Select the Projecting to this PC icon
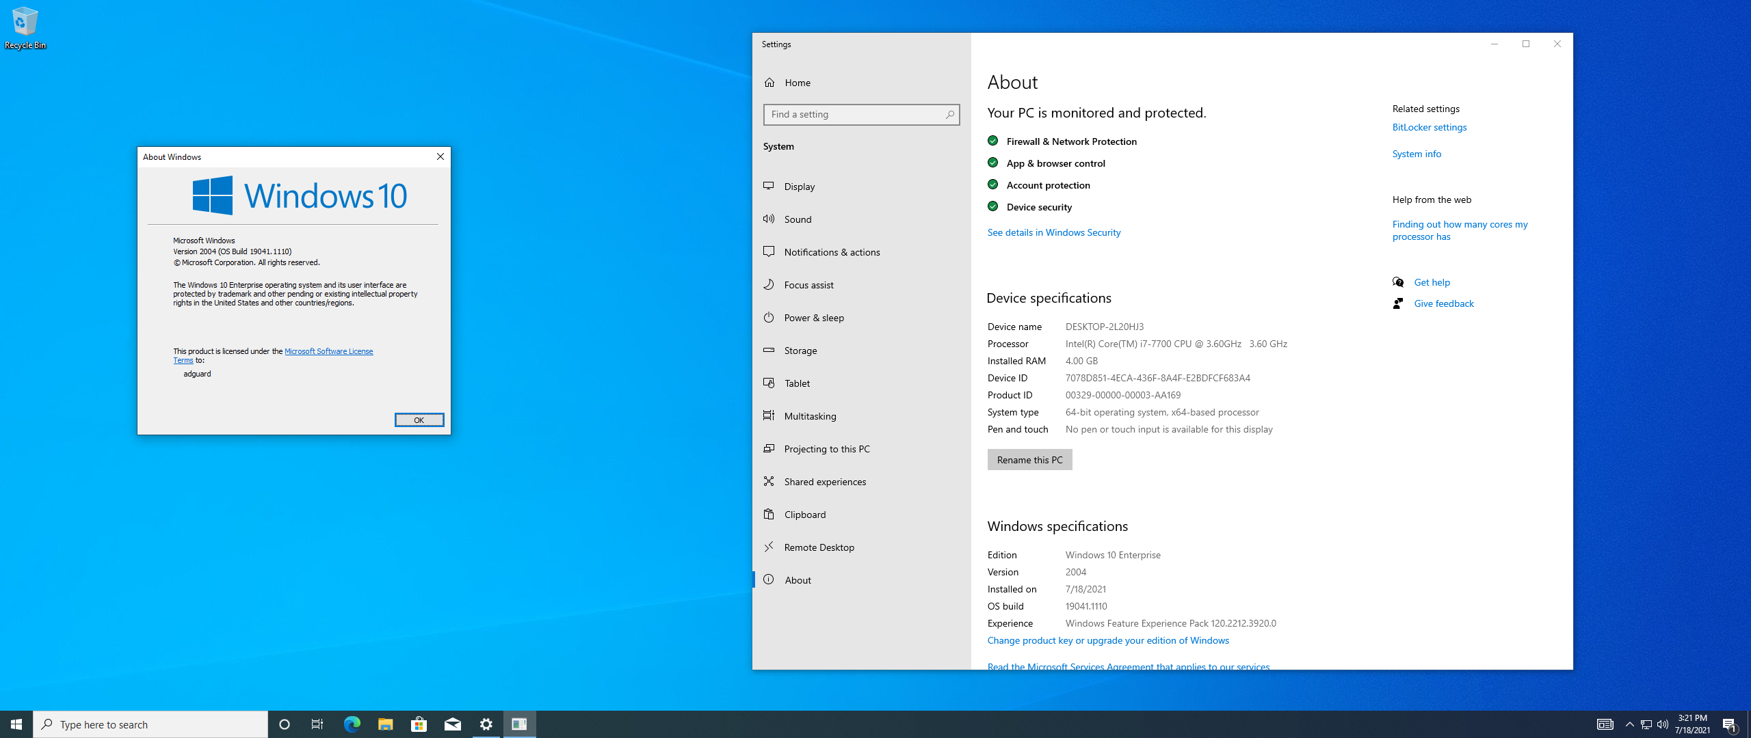 pos(769,448)
